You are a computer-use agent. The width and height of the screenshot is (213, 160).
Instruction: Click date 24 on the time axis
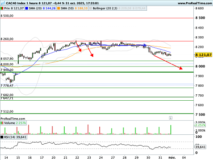point(101,157)
